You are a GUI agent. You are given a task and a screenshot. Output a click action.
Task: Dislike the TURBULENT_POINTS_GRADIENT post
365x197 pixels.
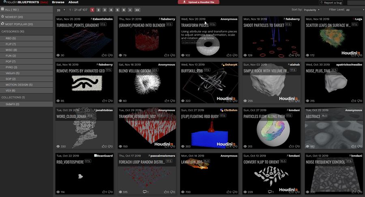[x=110, y=55]
